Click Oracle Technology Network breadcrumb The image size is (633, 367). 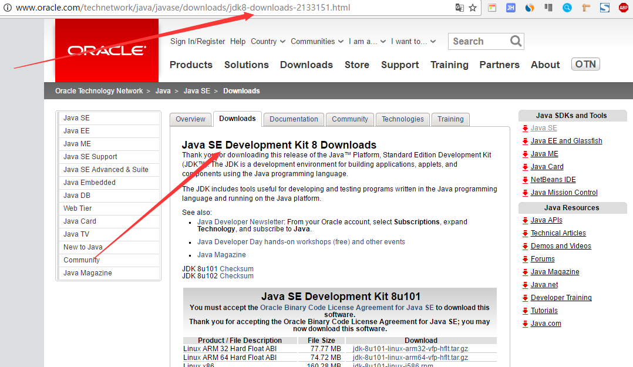pos(99,91)
